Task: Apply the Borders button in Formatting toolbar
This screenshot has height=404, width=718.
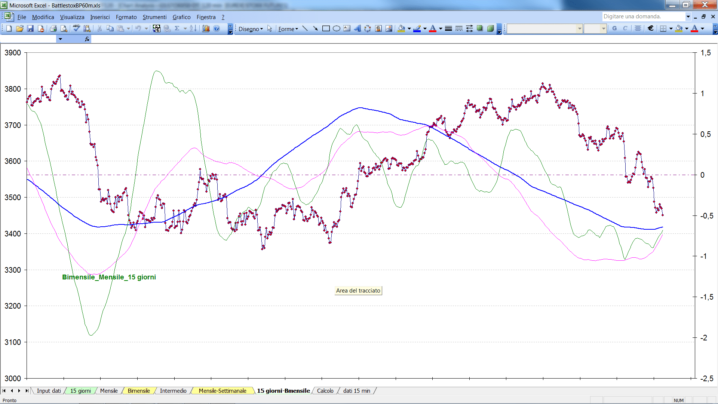Action: [x=663, y=28]
